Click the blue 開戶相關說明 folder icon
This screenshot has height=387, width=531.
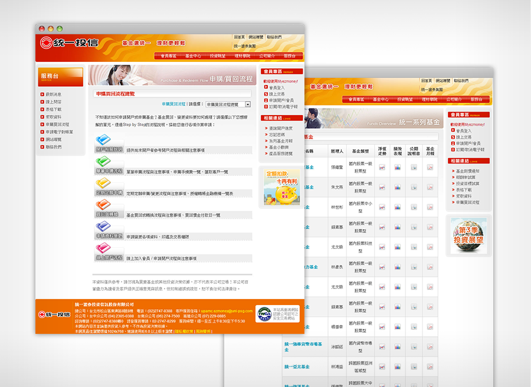point(103,139)
